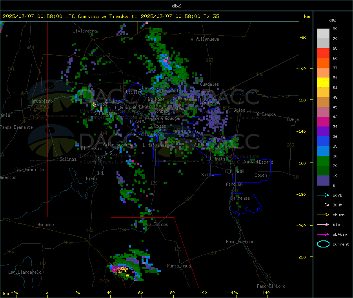The image size is (353, 298).
Task: Pick the 35-36 dBZ blue color band
Action: tap(323, 141)
